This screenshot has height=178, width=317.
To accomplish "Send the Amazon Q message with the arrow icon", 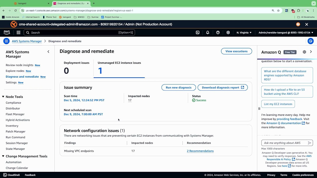I will [x=309, y=143].
